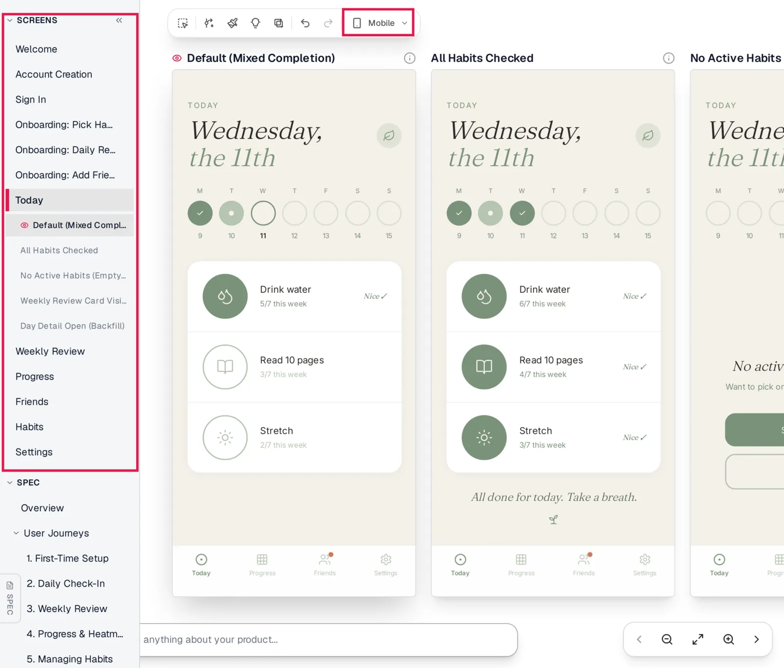
Task: Select the Today screen in sidebar
Action: [70, 200]
